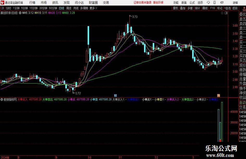The height and width of the screenshot is (159, 246).
Task: Click the diamond icon above the chart
Action: coord(222,13)
